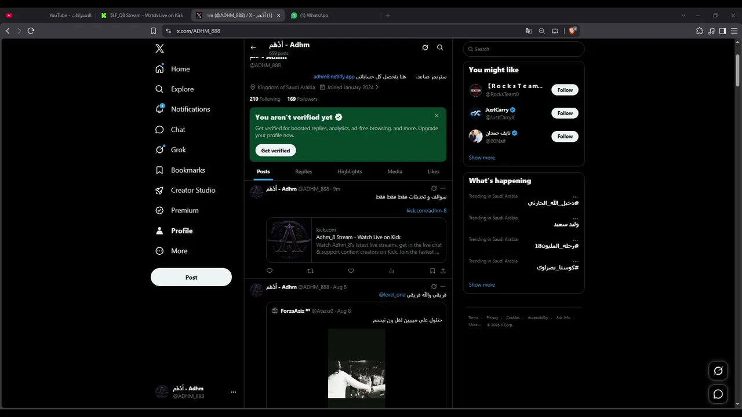This screenshot has height=417, width=742.
Task: Click the Grok icon on the Aug 8 post
Action: click(434, 286)
